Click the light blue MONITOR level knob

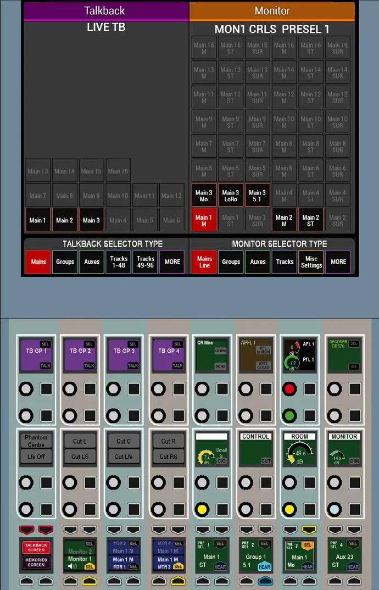(334, 509)
